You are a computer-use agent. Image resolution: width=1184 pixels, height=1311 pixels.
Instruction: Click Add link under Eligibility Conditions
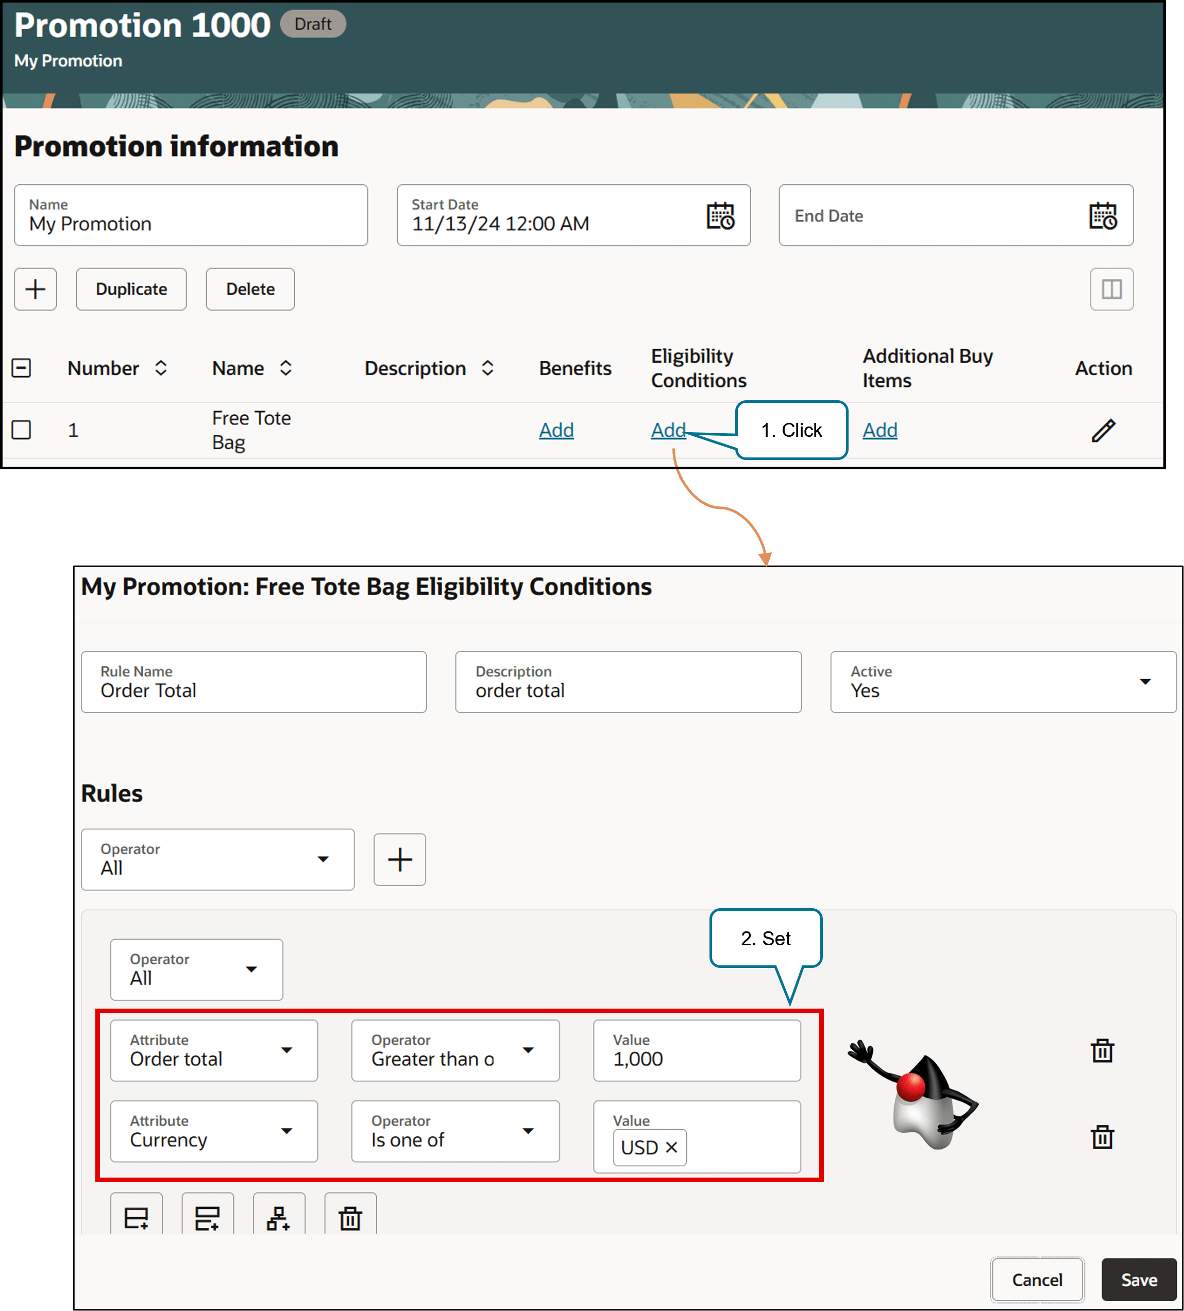(668, 430)
